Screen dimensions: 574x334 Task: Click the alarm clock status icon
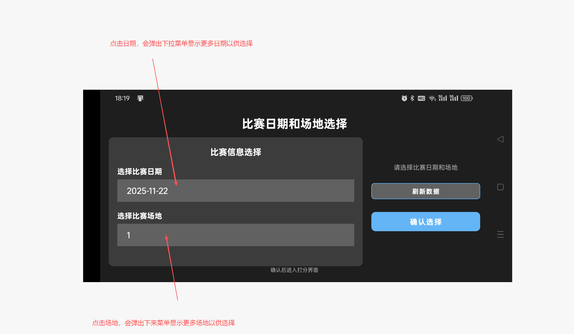(x=404, y=98)
